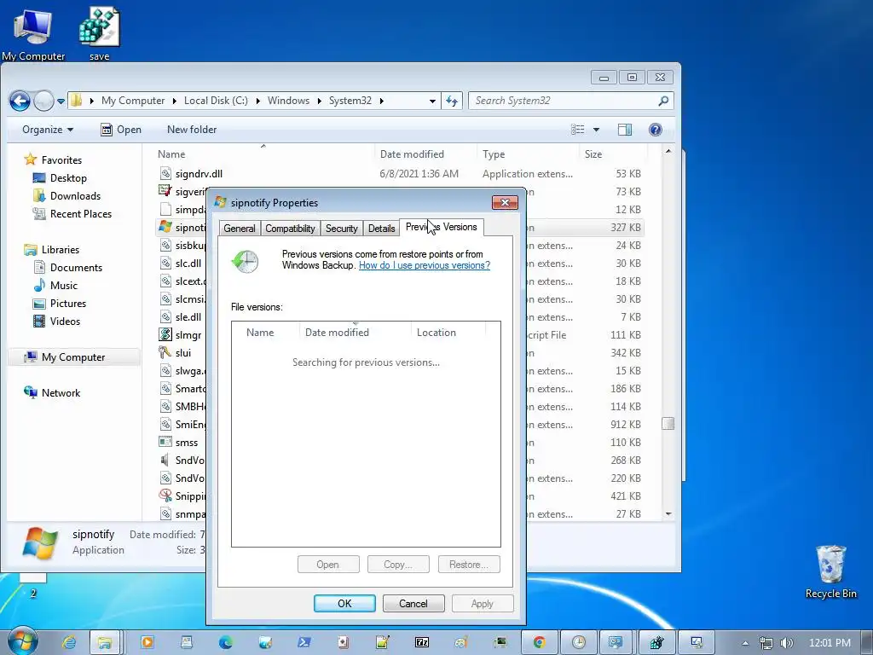Click the Explorer scrollbar down arrow
The image size is (873, 655).
(x=668, y=514)
